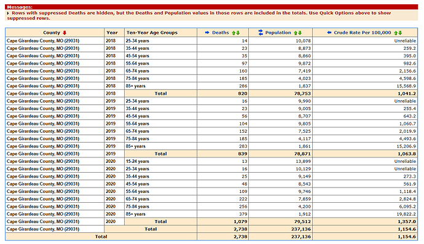The height and width of the screenshot is (244, 424).
Task: Click the Population column header link
Action: pos(278,33)
